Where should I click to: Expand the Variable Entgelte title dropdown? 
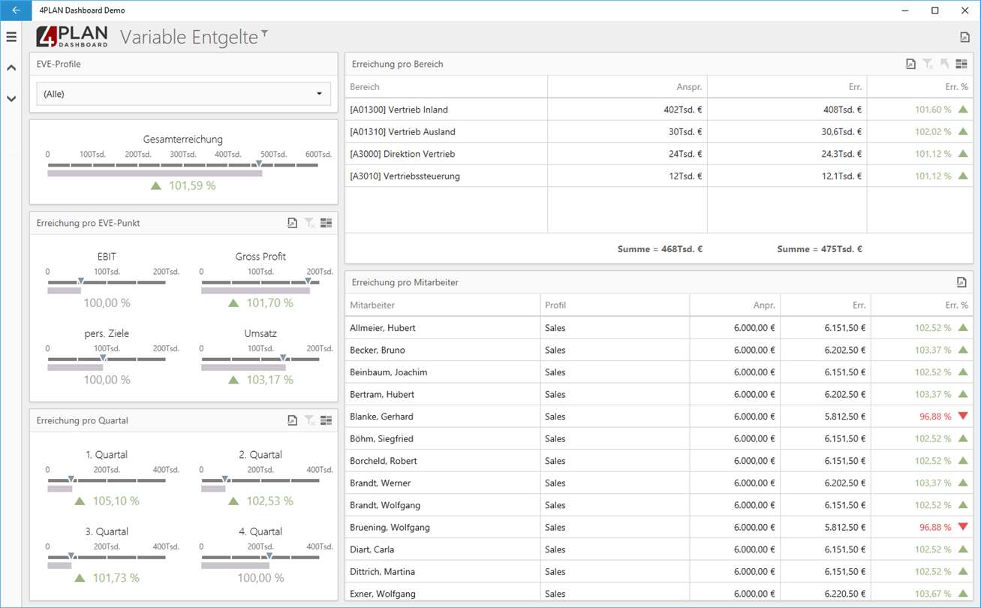click(264, 34)
